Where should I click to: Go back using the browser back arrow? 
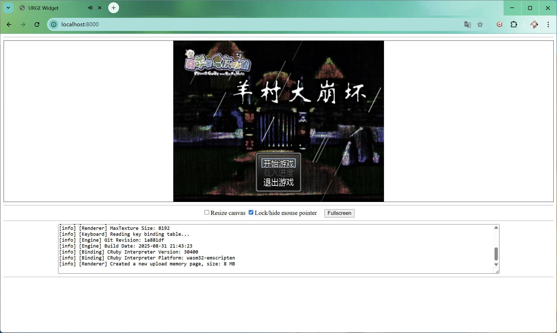[x=9, y=25]
